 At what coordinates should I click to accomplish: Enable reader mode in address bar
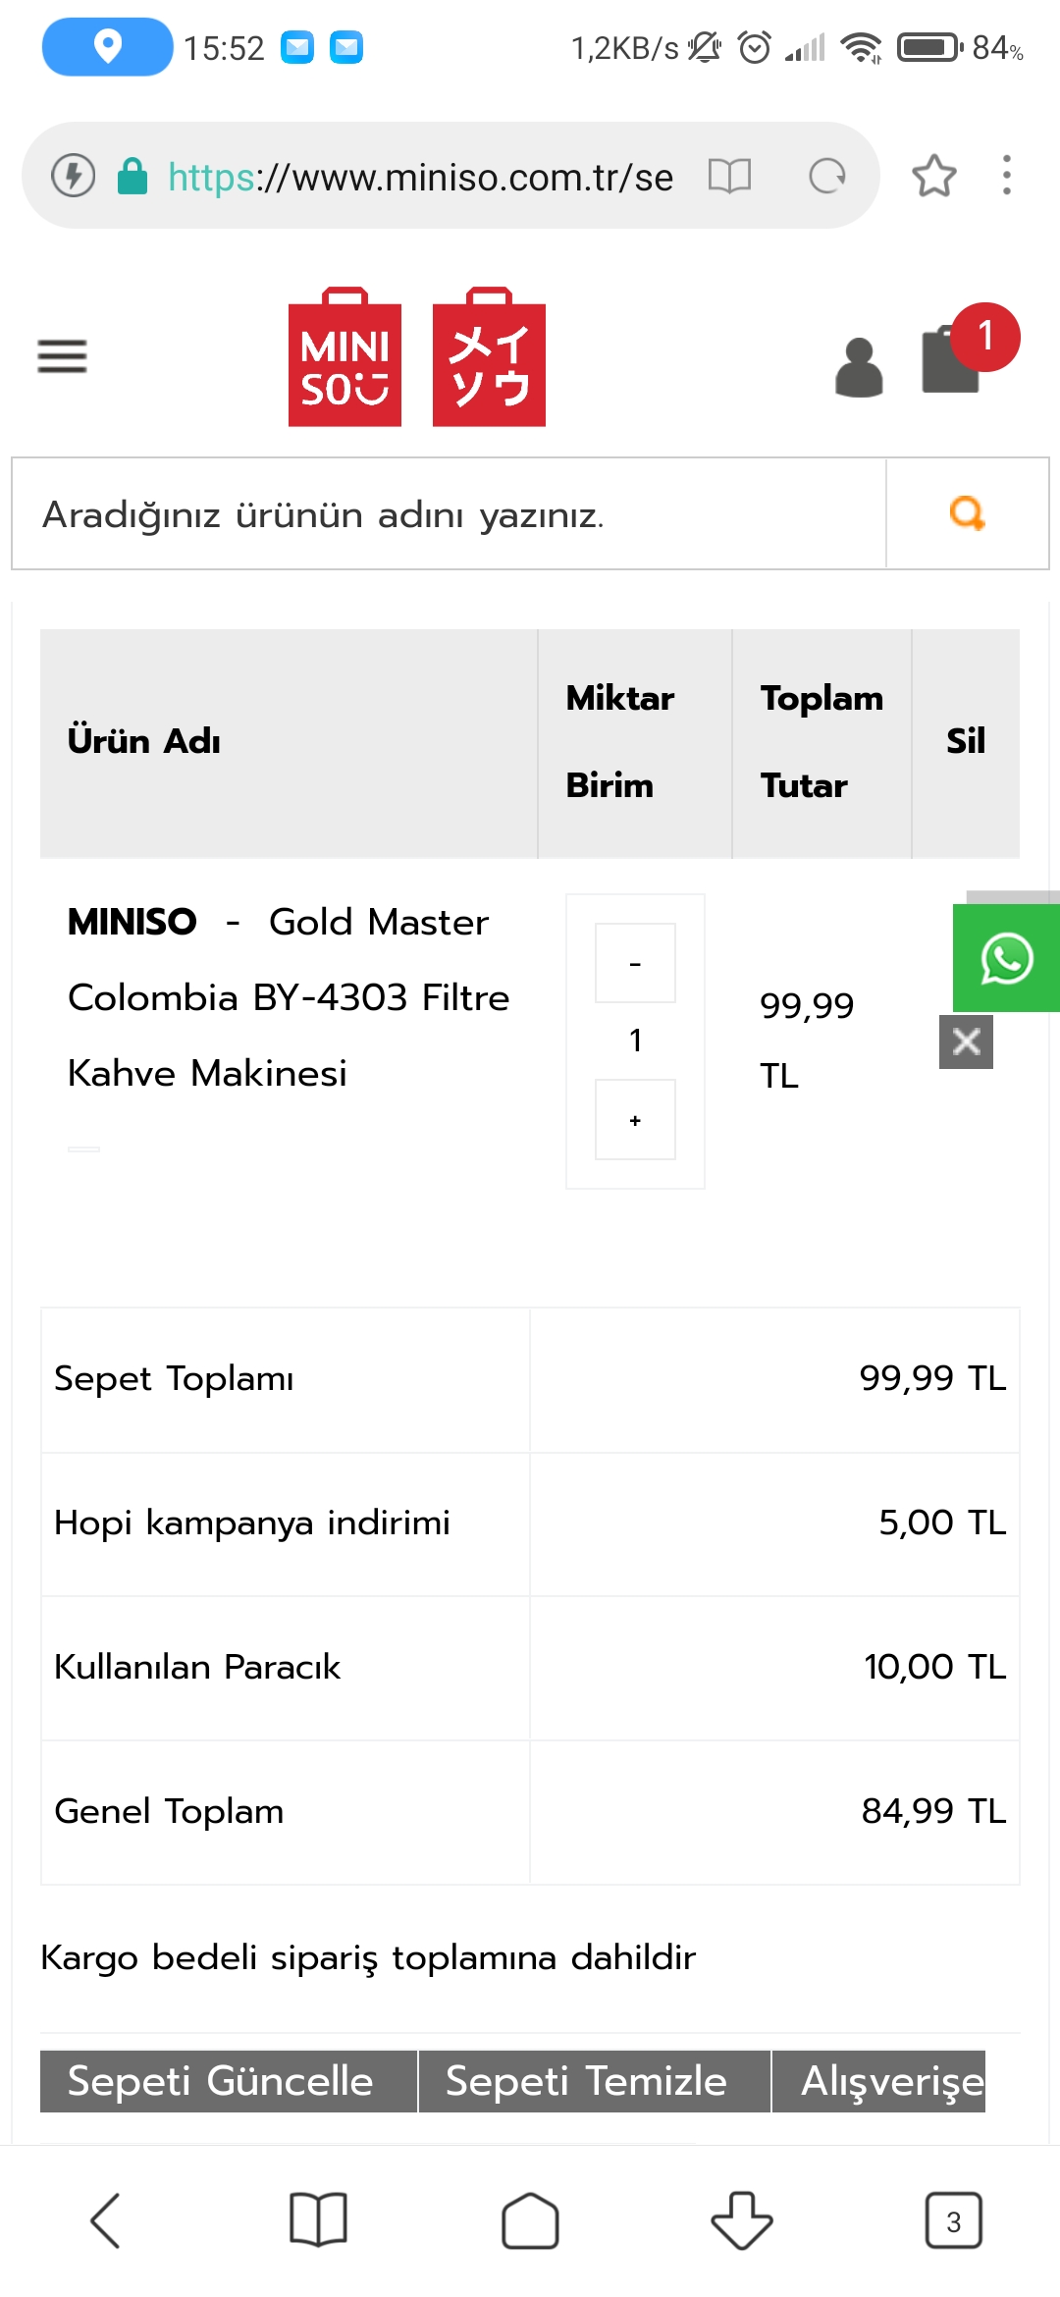pos(729,177)
